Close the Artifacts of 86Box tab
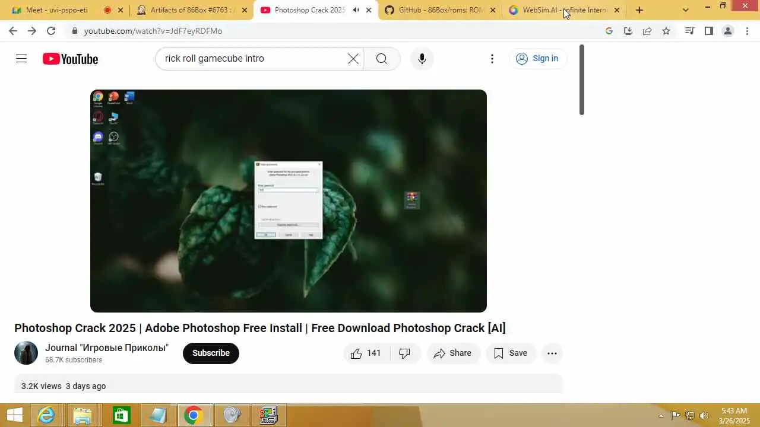 click(x=244, y=10)
